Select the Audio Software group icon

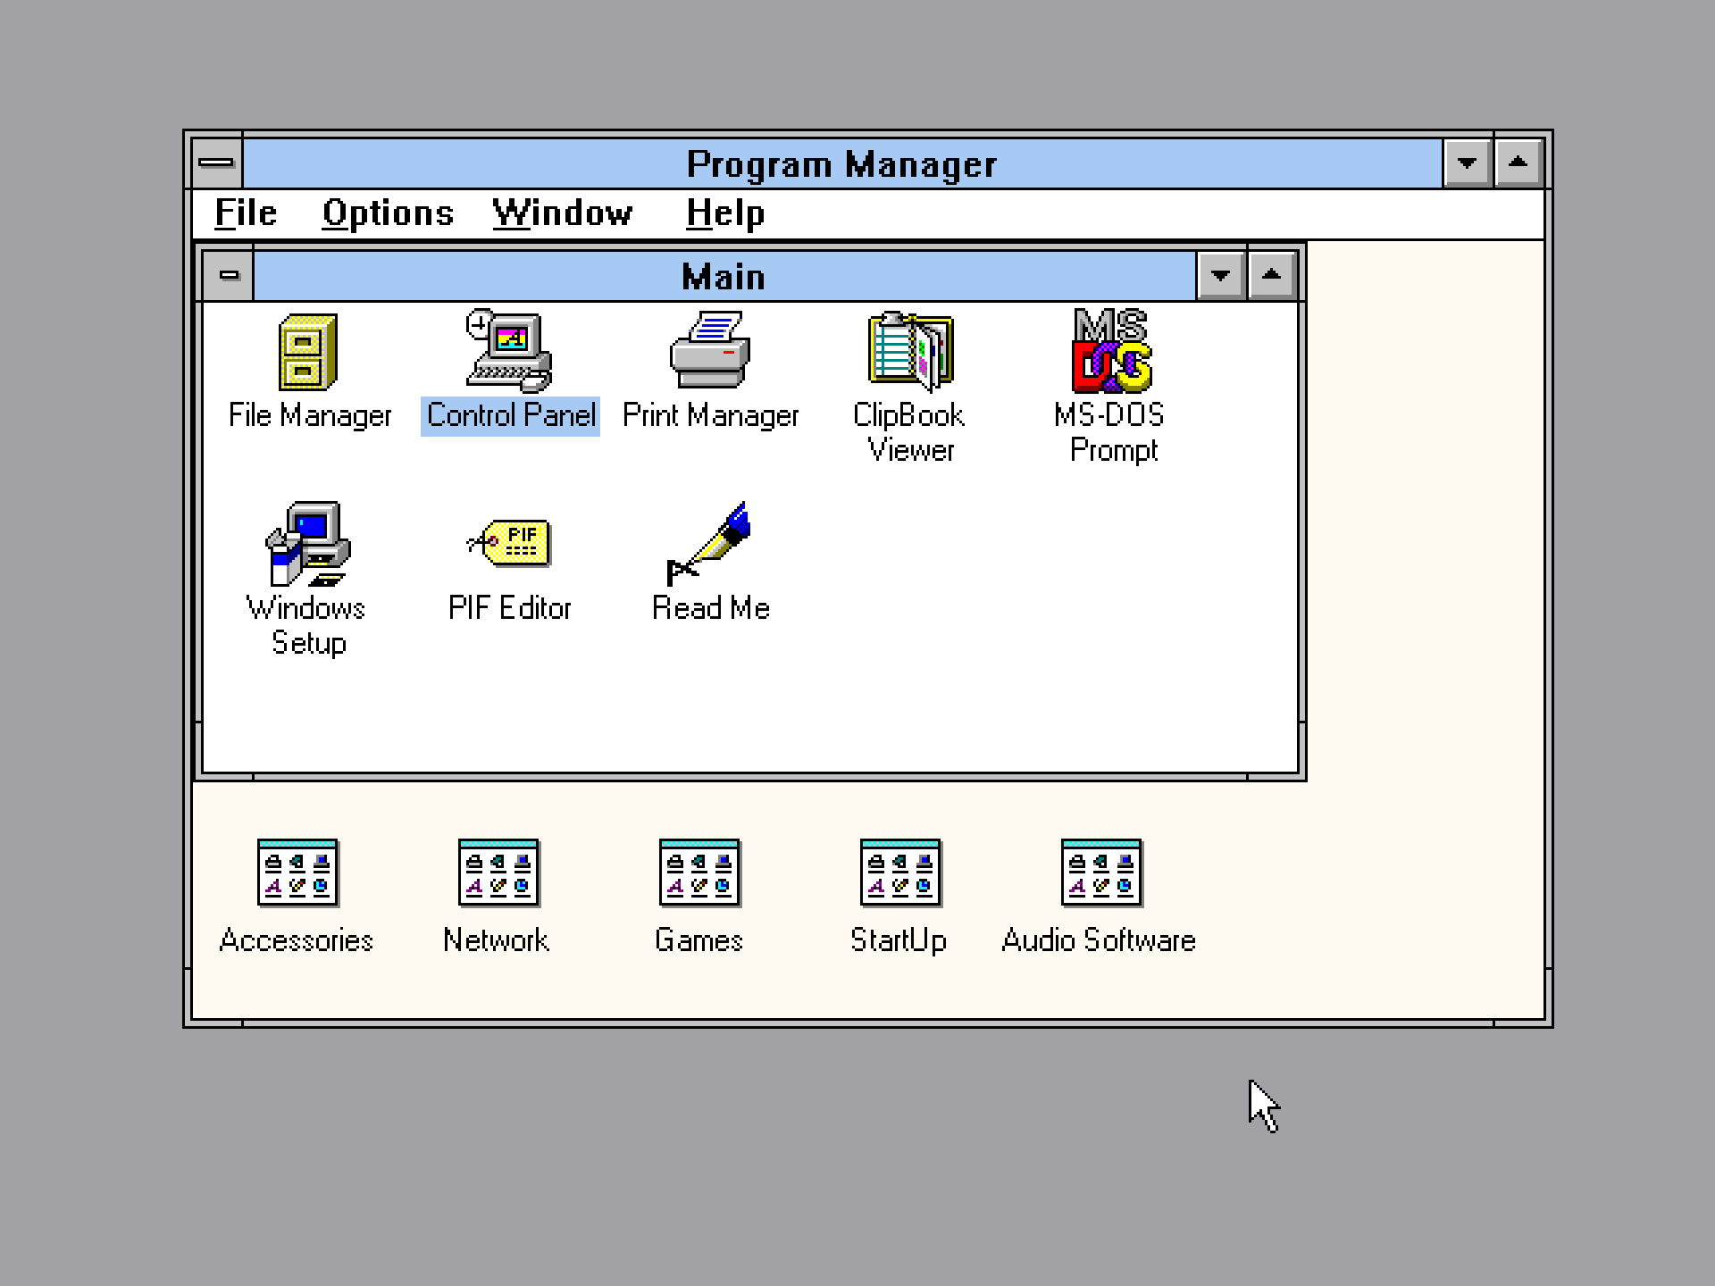(1101, 873)
